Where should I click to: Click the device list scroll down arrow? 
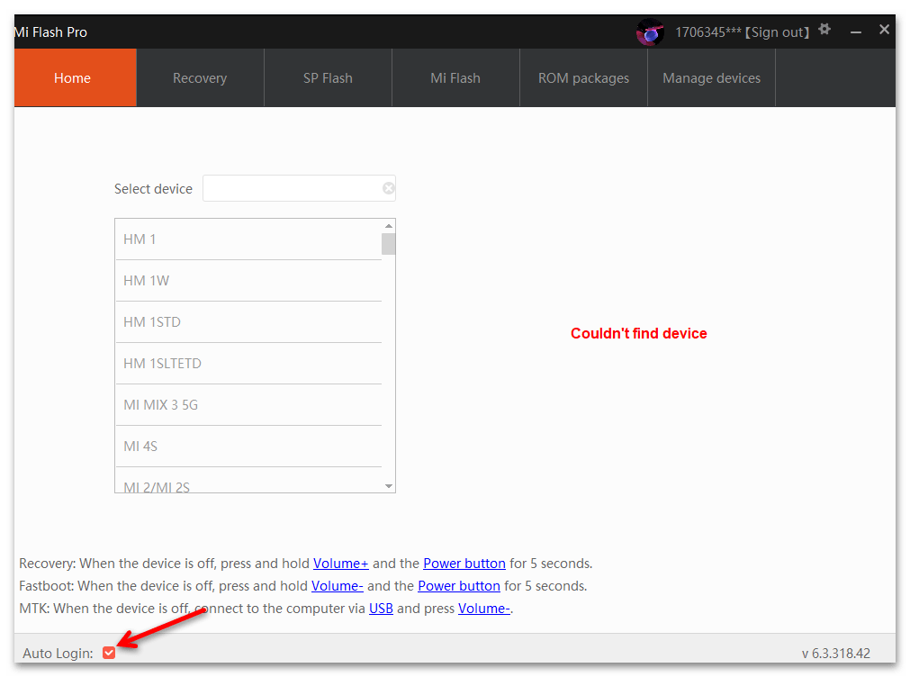pyautogui.click(x=389, y=486)
